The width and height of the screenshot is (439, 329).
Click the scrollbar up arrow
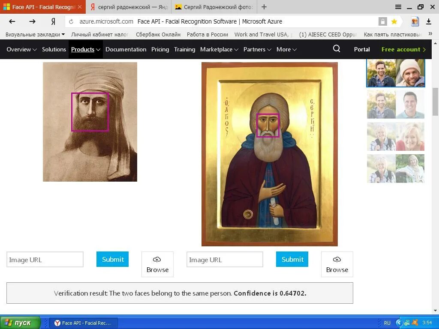coord(435,43)
